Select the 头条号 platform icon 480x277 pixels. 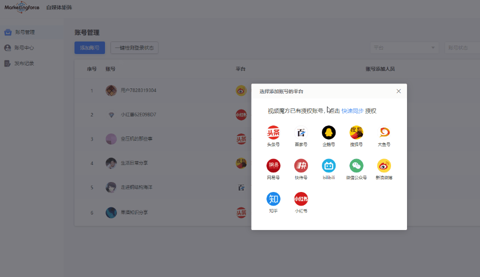(273, 133)
